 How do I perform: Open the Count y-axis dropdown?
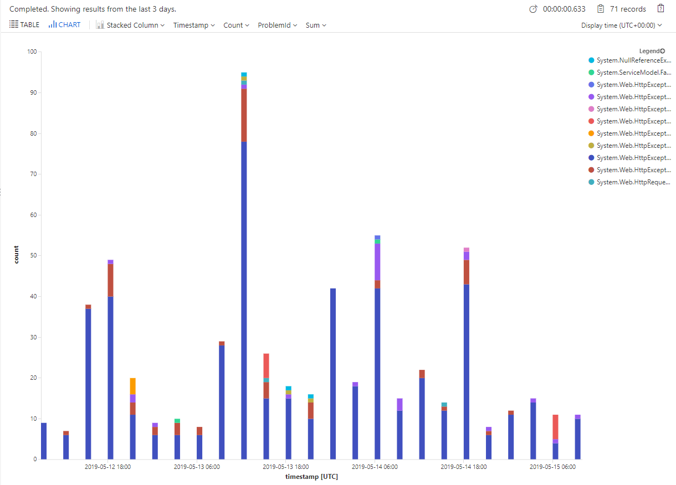pyautogui.click(x=236, y=25)
